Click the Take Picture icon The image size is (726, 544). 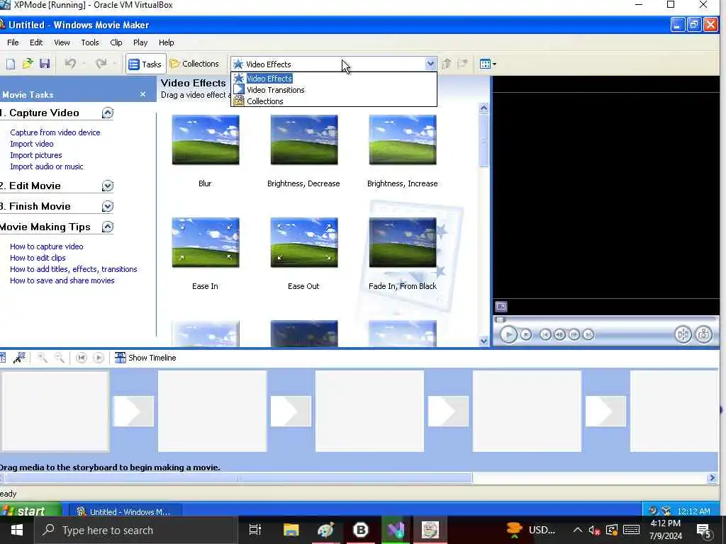(x=704, y=334)
